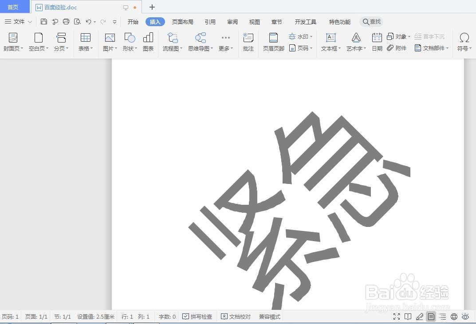Open the page layout (页面布局) tab
This screenshot has height=324, width=476.
tap(182, 22)
